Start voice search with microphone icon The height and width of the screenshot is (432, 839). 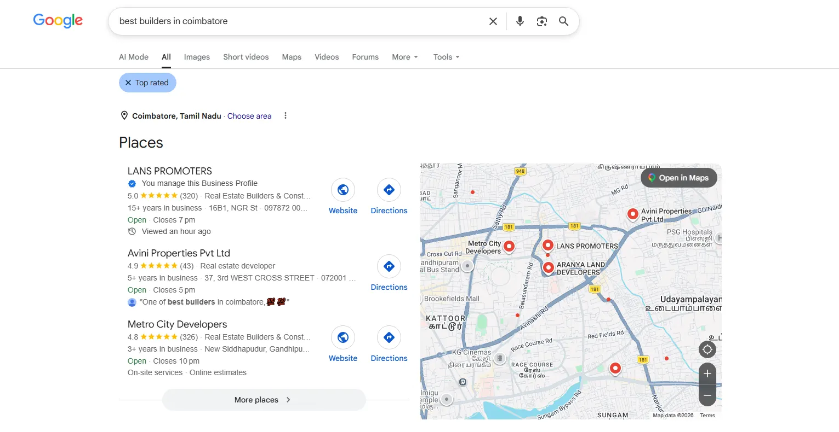pos(520,21)
